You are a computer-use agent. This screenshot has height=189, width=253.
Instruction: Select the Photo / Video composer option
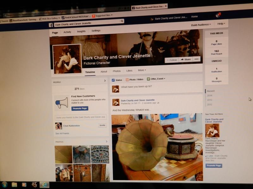pyautogui.click(x=134, y=79)
